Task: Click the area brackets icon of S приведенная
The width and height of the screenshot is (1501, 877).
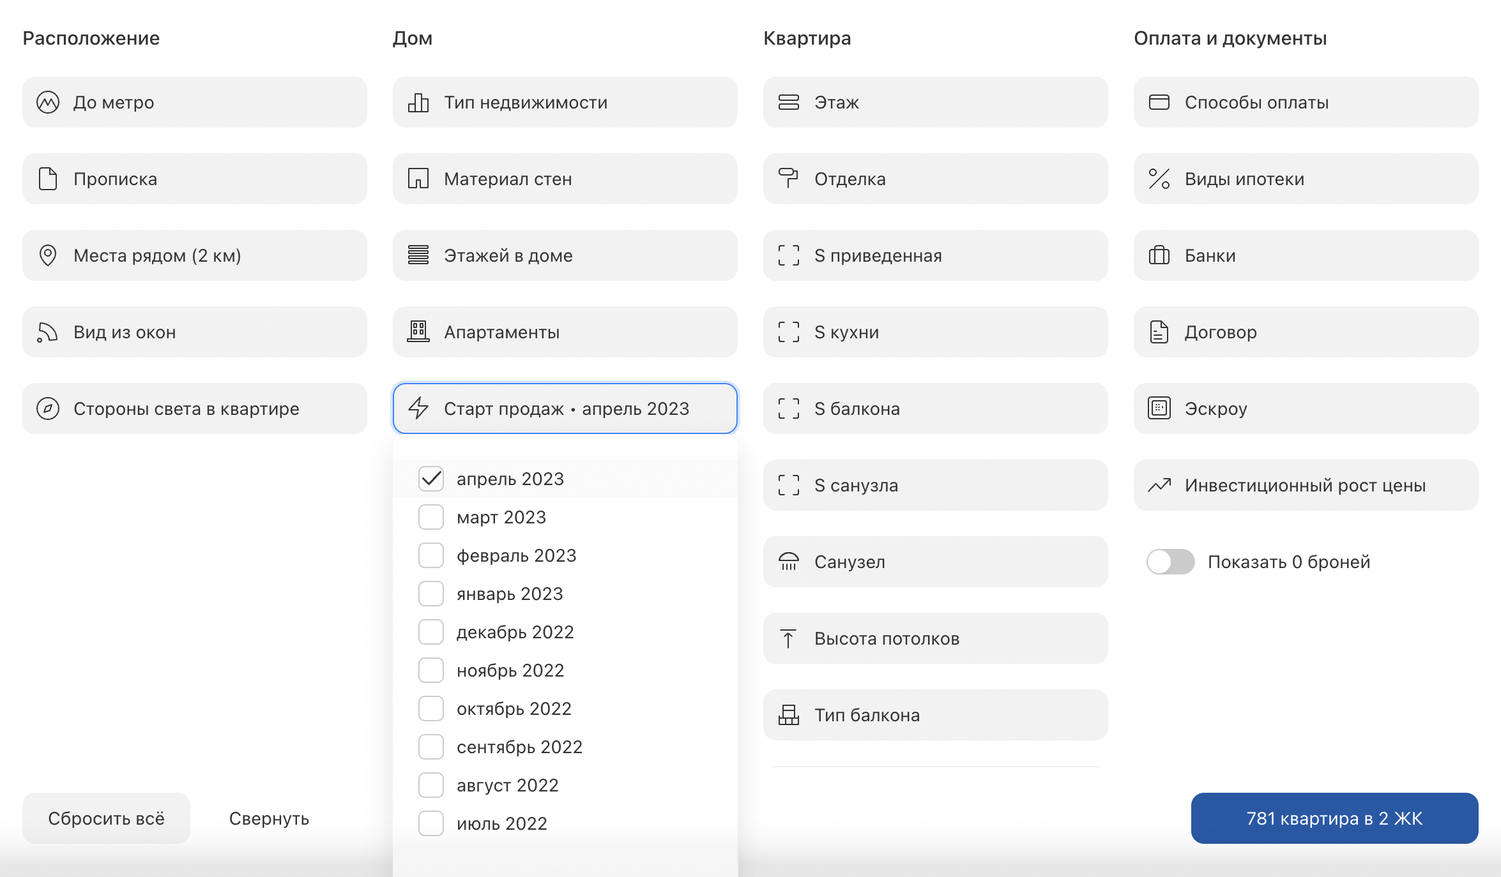Action: tap(789, 255)
